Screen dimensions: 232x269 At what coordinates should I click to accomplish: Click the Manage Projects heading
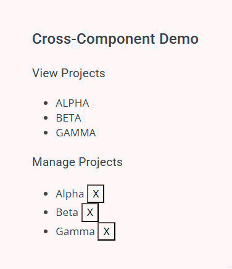click(x=78, y=162)
